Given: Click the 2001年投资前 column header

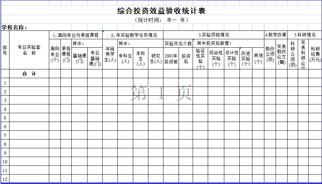Looking at the screenshot, I should click(171, 59).
